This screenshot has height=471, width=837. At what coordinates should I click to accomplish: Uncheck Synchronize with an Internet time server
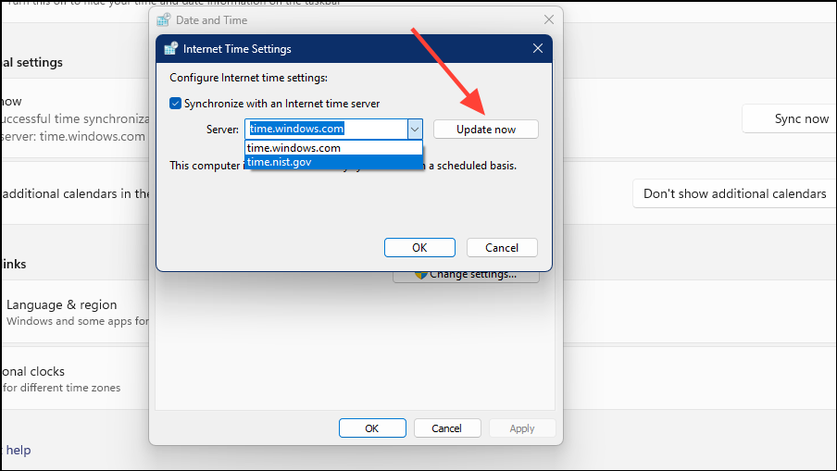coord(175,104)
